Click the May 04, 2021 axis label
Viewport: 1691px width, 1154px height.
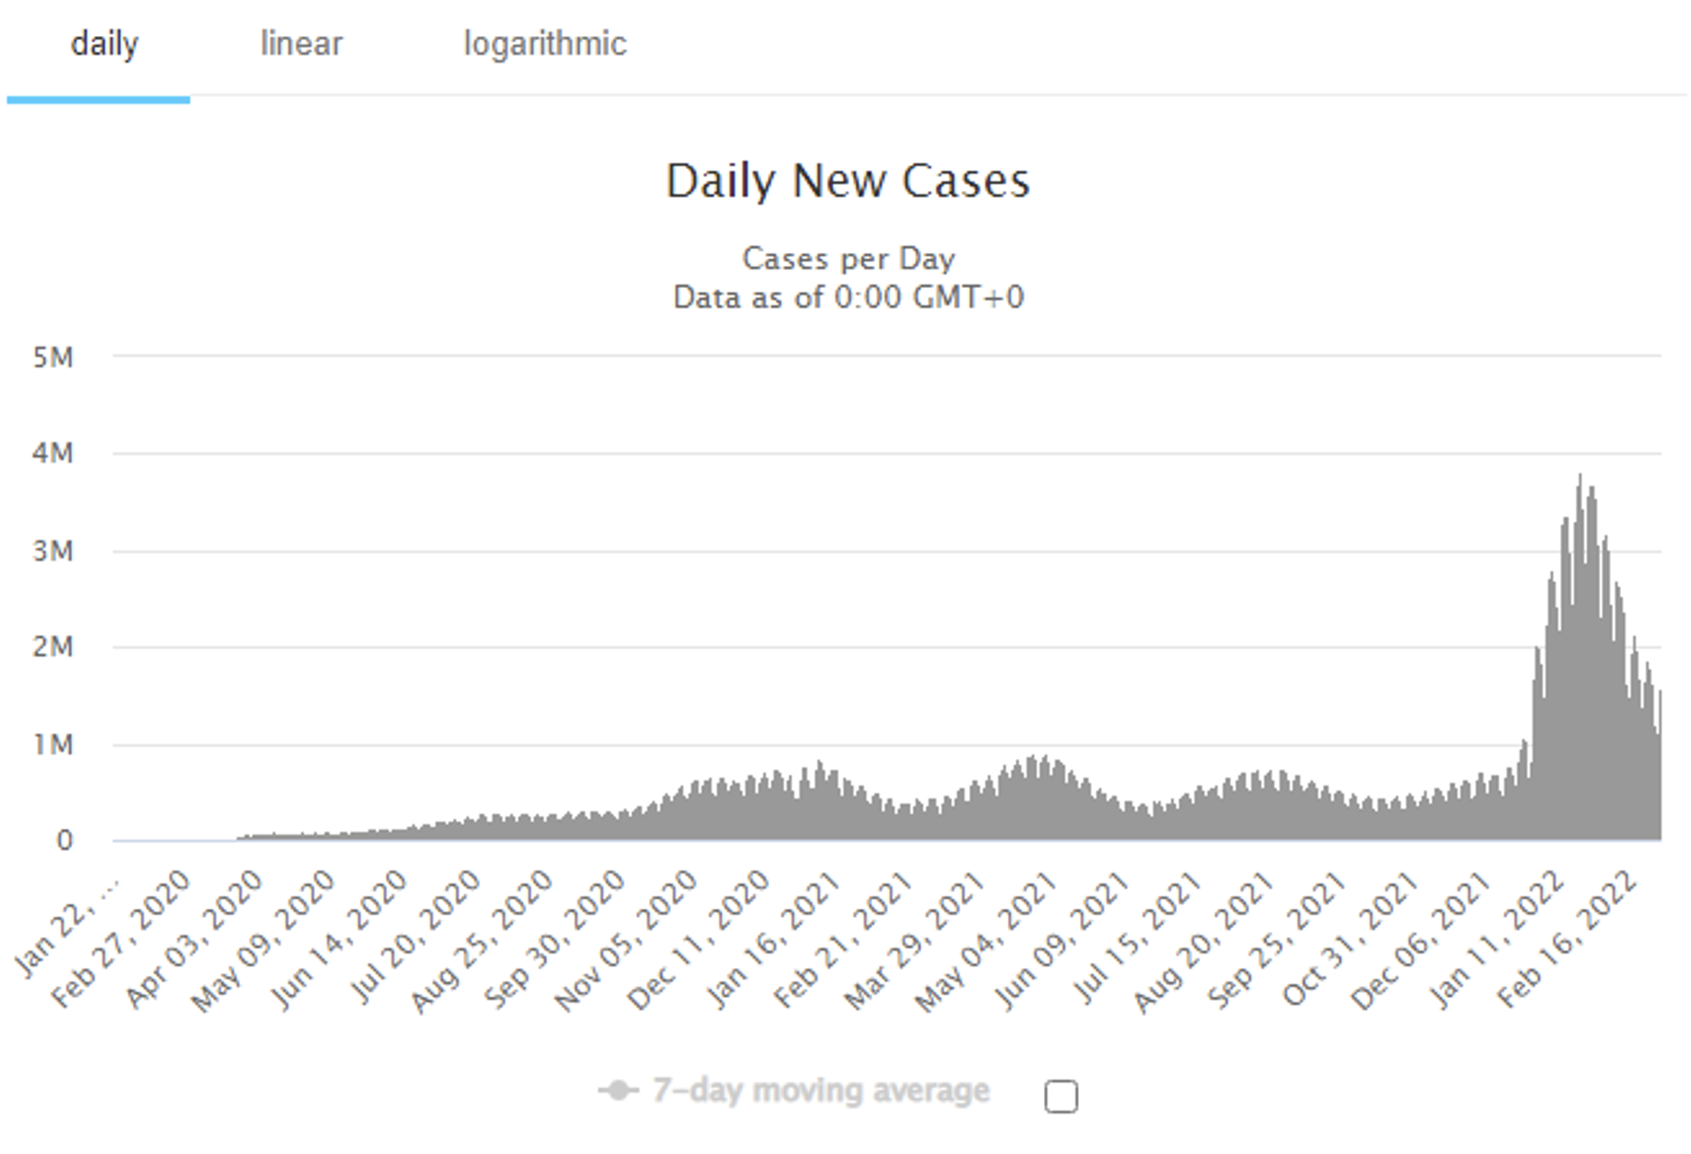tap(985, 942)
